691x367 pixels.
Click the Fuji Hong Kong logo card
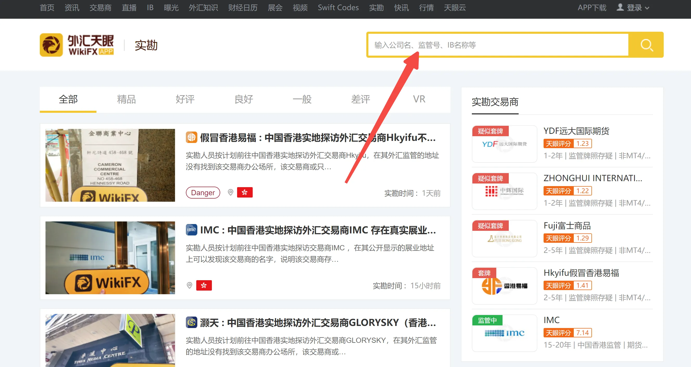[x=504, y=239]
